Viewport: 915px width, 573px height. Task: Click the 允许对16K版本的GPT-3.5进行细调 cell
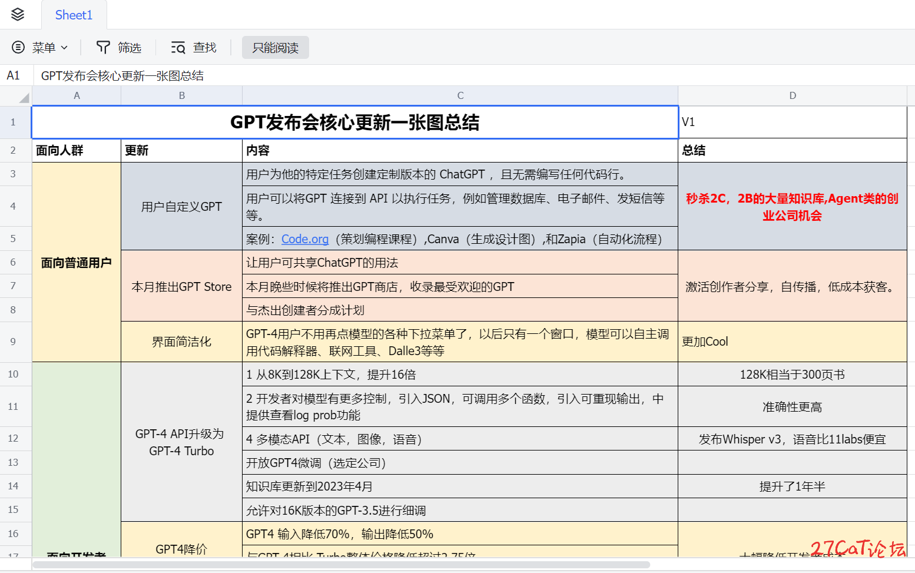point(460,511)
